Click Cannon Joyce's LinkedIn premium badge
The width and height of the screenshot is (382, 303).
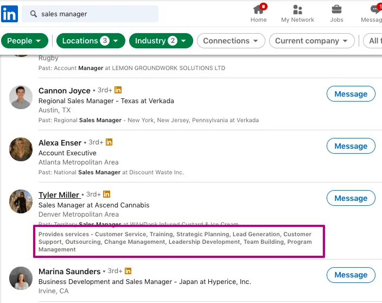point(118,90)
